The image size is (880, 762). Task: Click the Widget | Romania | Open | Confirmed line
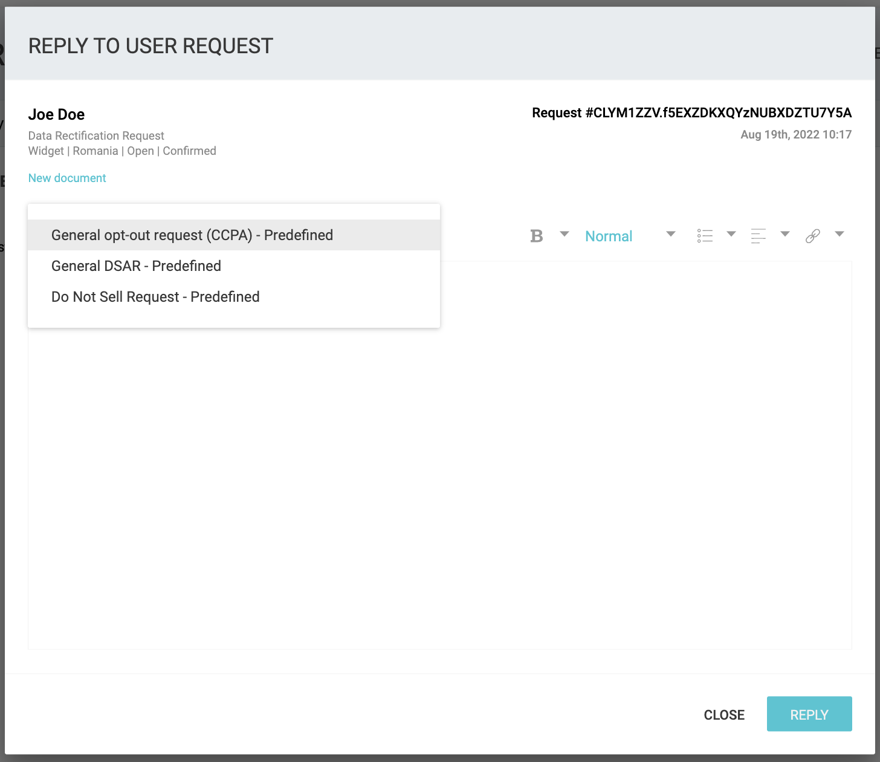122,151
